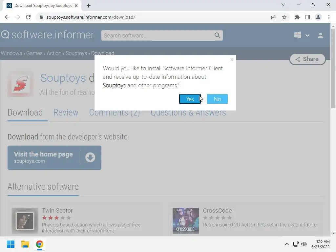The width and height of the screenshot is (336, 252).
Task: Open the site user account icon
Action: tap(320, 35)
